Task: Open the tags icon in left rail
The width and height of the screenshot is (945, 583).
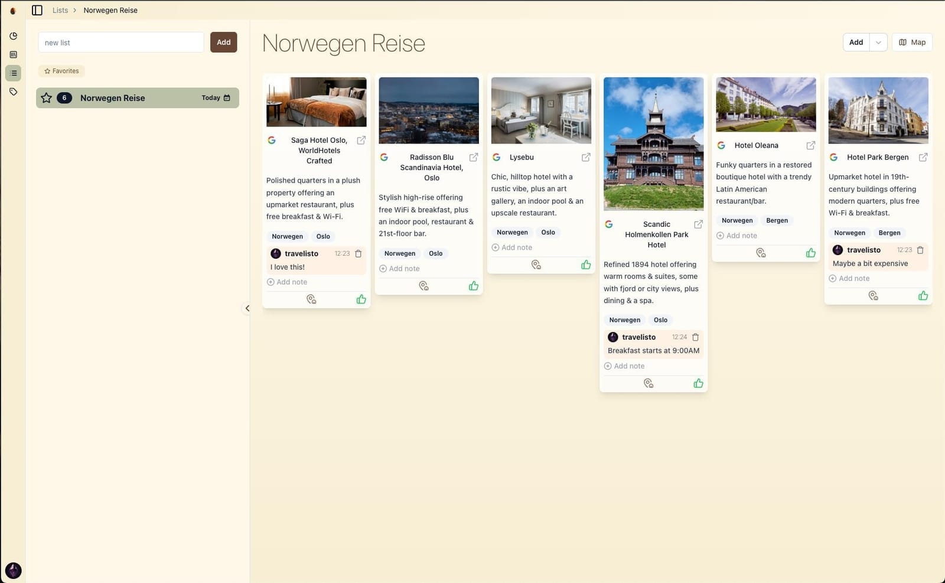Action: (x=13, y=92)
